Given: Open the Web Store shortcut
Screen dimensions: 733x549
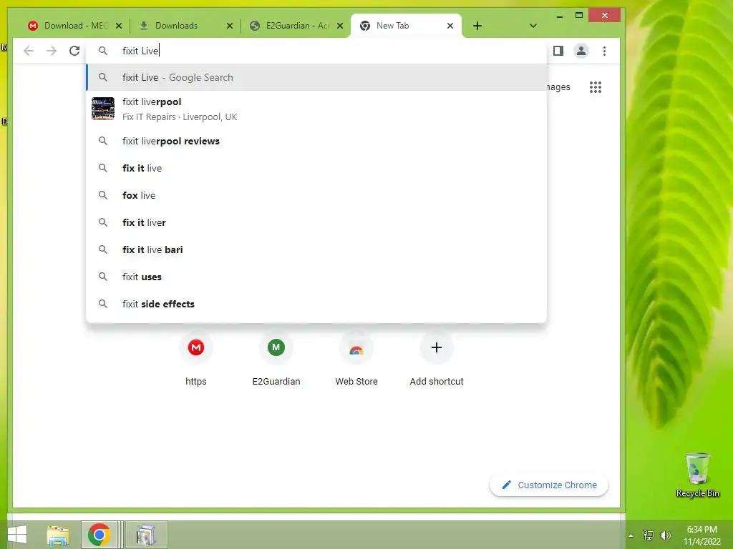Looking at the screenshot, I should 356,360.
